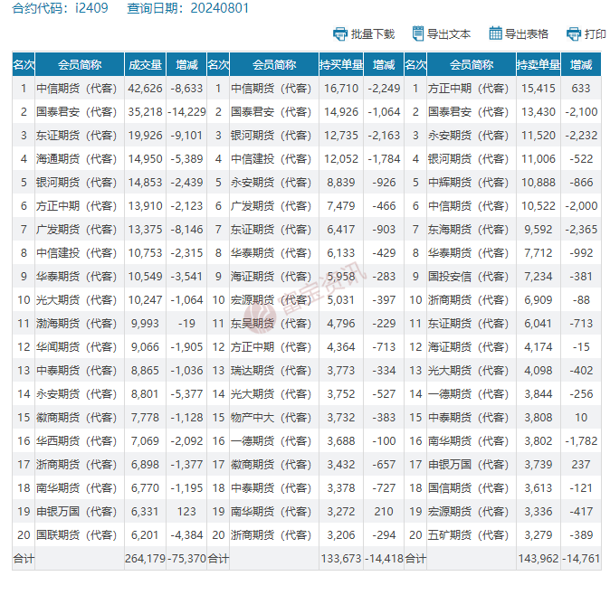
Task: Click 中辉期货 in short position list
Action: coord(469,183)
